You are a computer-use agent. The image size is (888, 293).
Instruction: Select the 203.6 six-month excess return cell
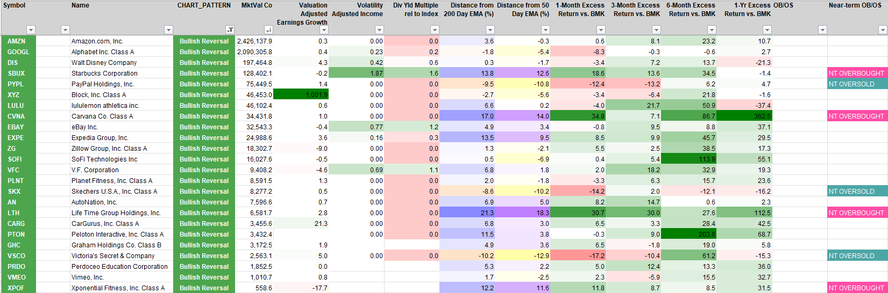coord(689,235)
